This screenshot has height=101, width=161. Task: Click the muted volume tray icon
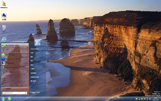150,99
